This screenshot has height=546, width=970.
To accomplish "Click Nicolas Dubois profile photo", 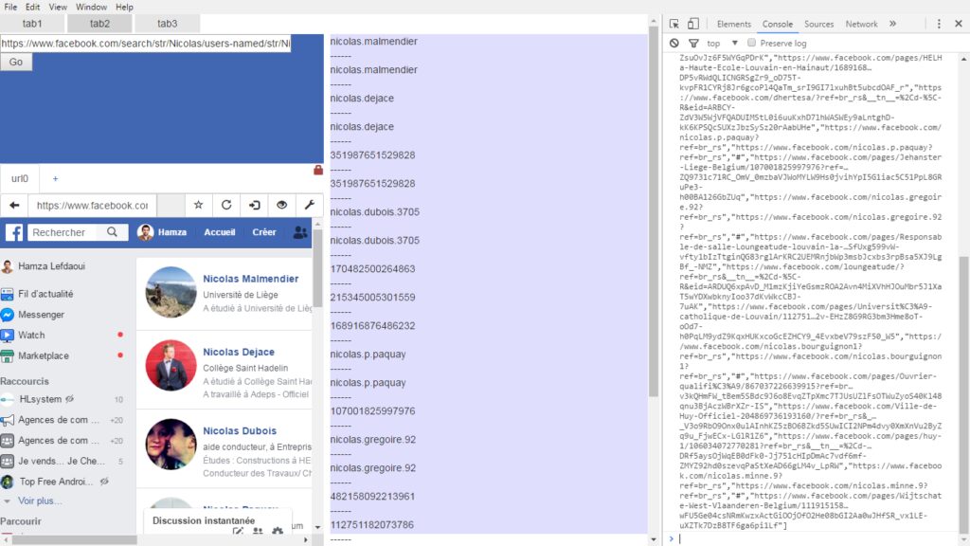I will tap(171, 445).
